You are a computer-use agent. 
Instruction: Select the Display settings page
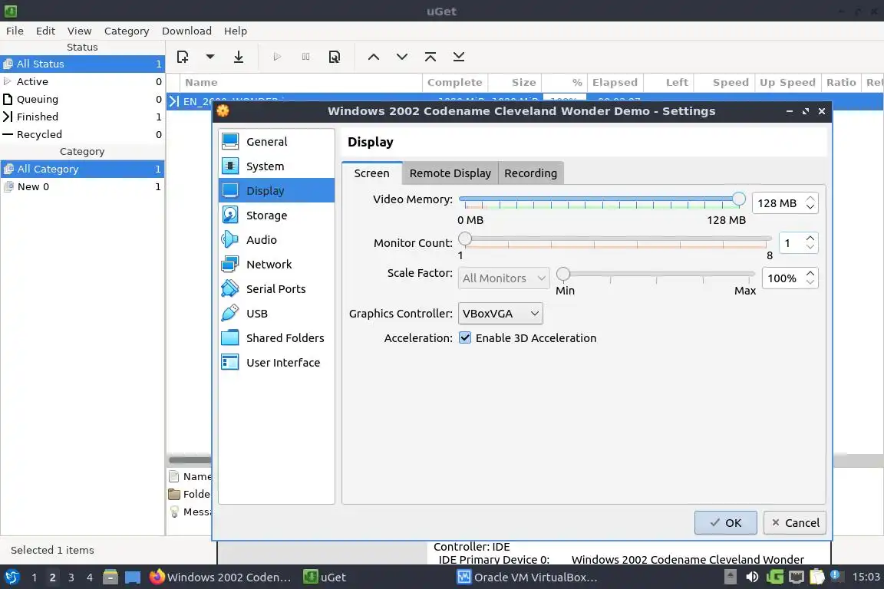tap(276, 190)
